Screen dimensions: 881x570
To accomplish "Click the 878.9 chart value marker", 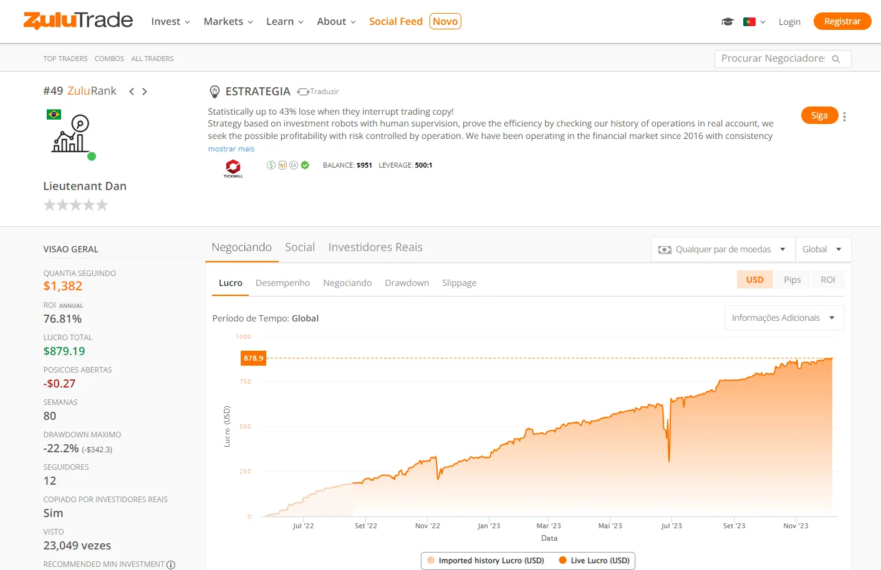I will (x=253, y=358).
